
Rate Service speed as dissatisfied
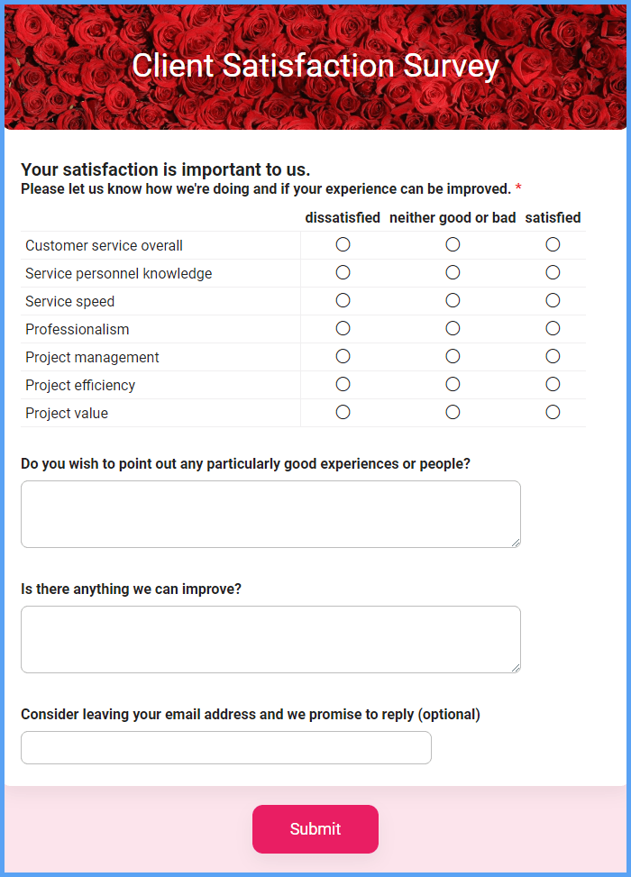point(343,300)
